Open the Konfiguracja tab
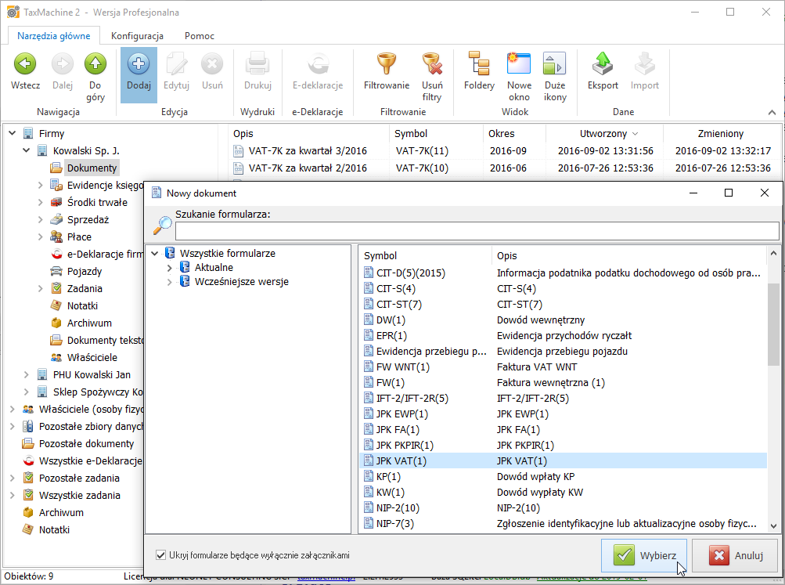Screen dimensions: 785x585 tap(137, 35)
